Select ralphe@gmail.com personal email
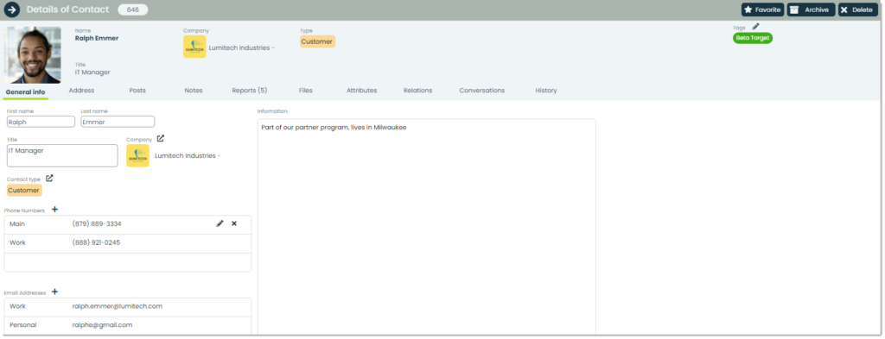885x339 pixels. 102,325
